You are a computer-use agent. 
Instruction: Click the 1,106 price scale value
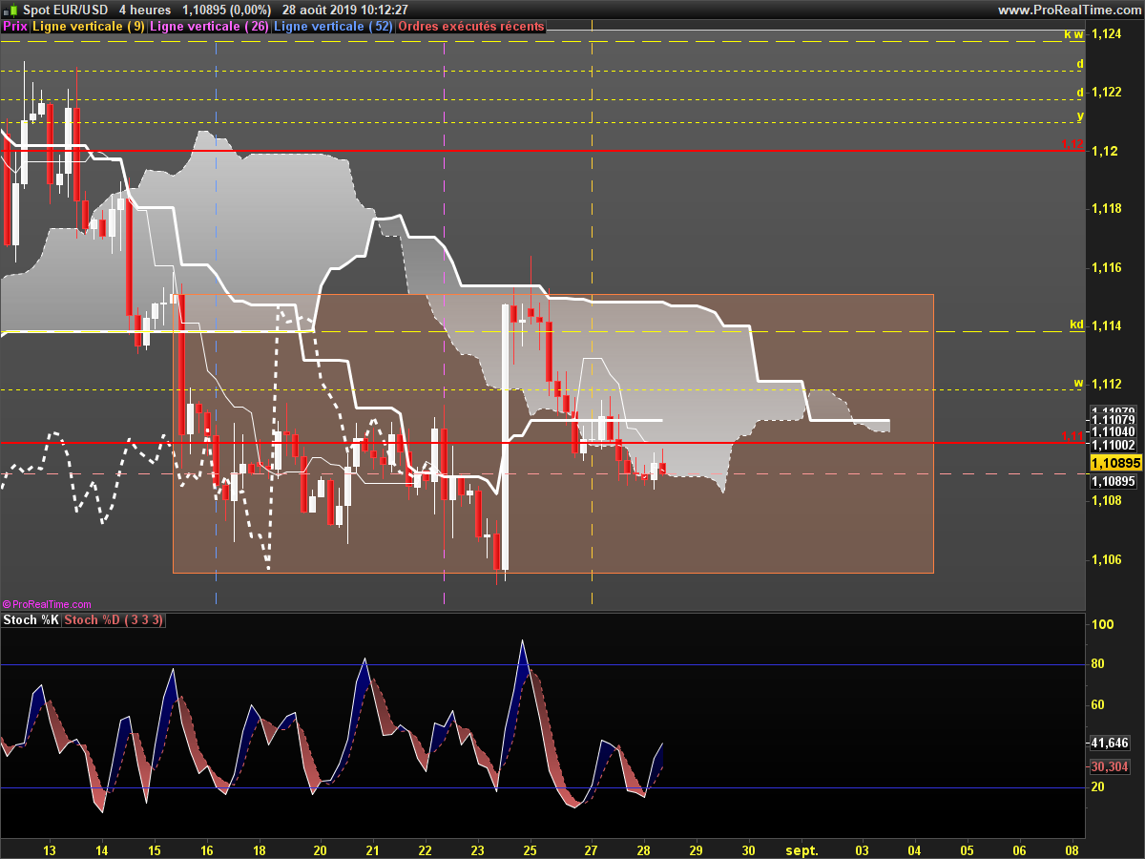coord(1106,559)
